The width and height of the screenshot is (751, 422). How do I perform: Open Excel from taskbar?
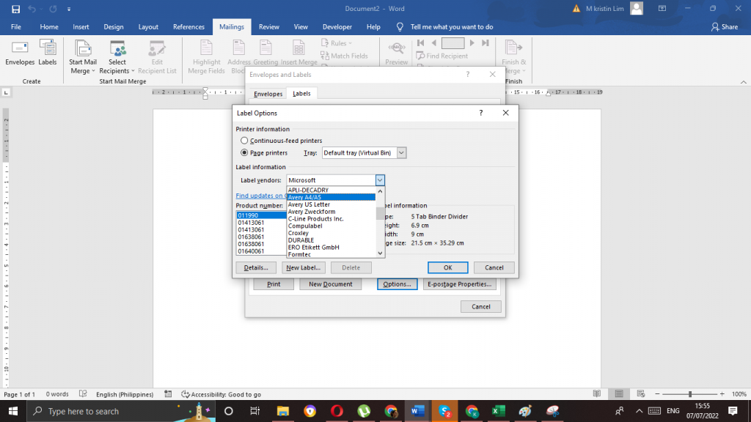(x=499, y=411)
